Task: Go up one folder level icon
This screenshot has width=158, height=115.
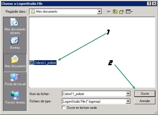Action: click(115, 12)
